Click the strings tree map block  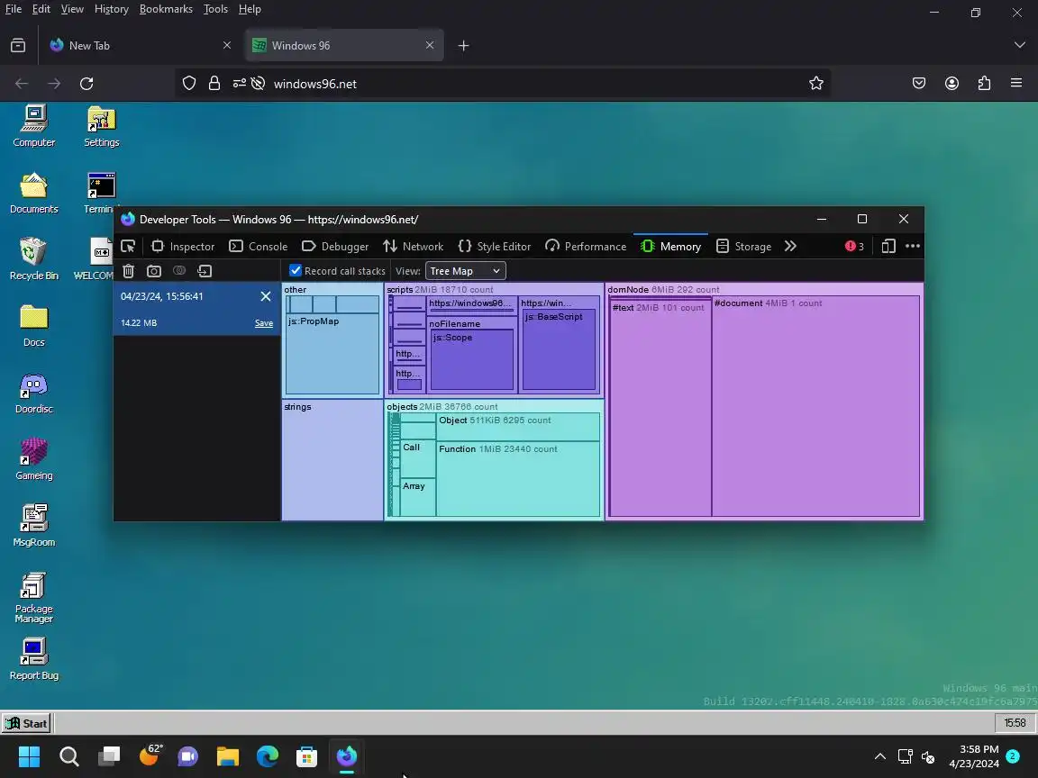tap(332, 460)
